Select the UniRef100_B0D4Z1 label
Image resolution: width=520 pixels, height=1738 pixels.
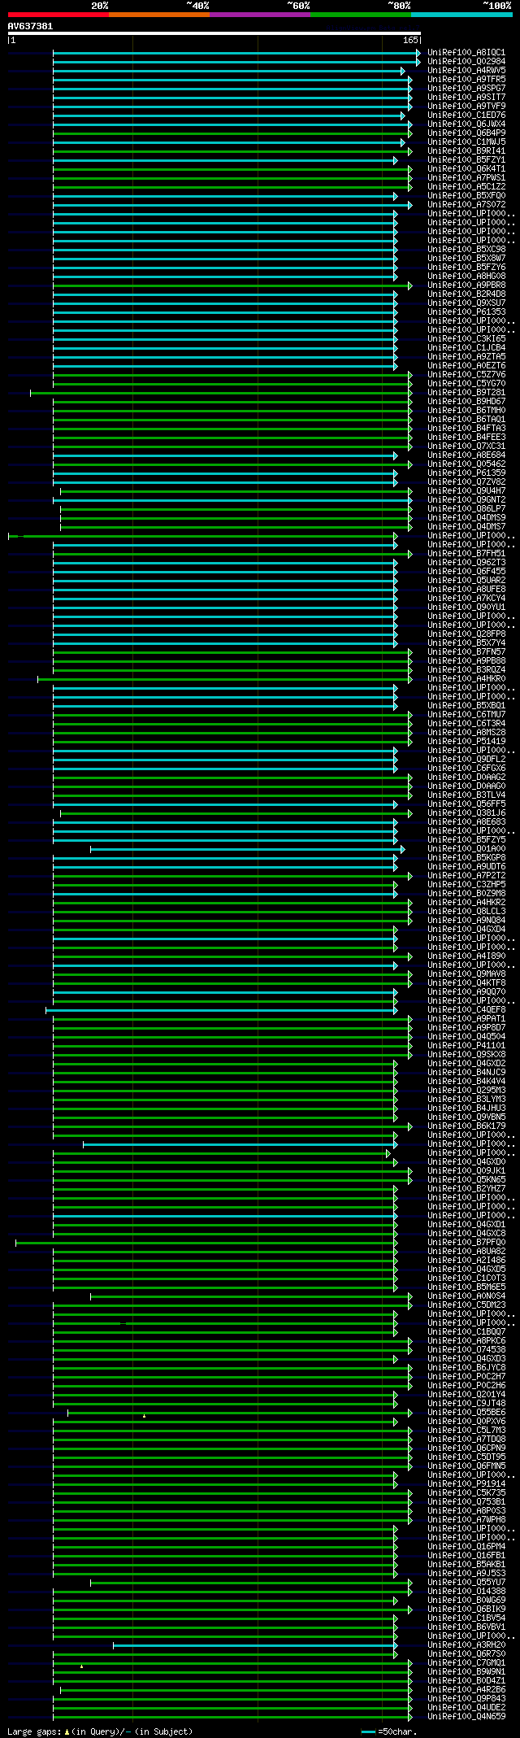point(466,1680)
